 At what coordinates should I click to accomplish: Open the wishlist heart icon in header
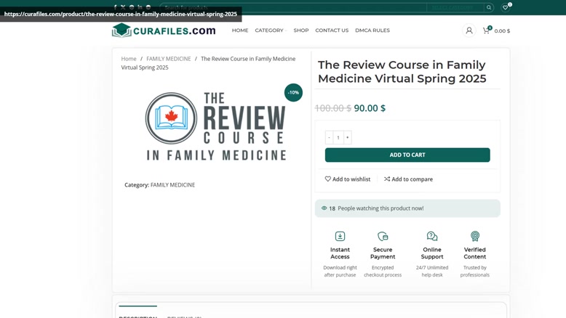click(x=506, y=7)
